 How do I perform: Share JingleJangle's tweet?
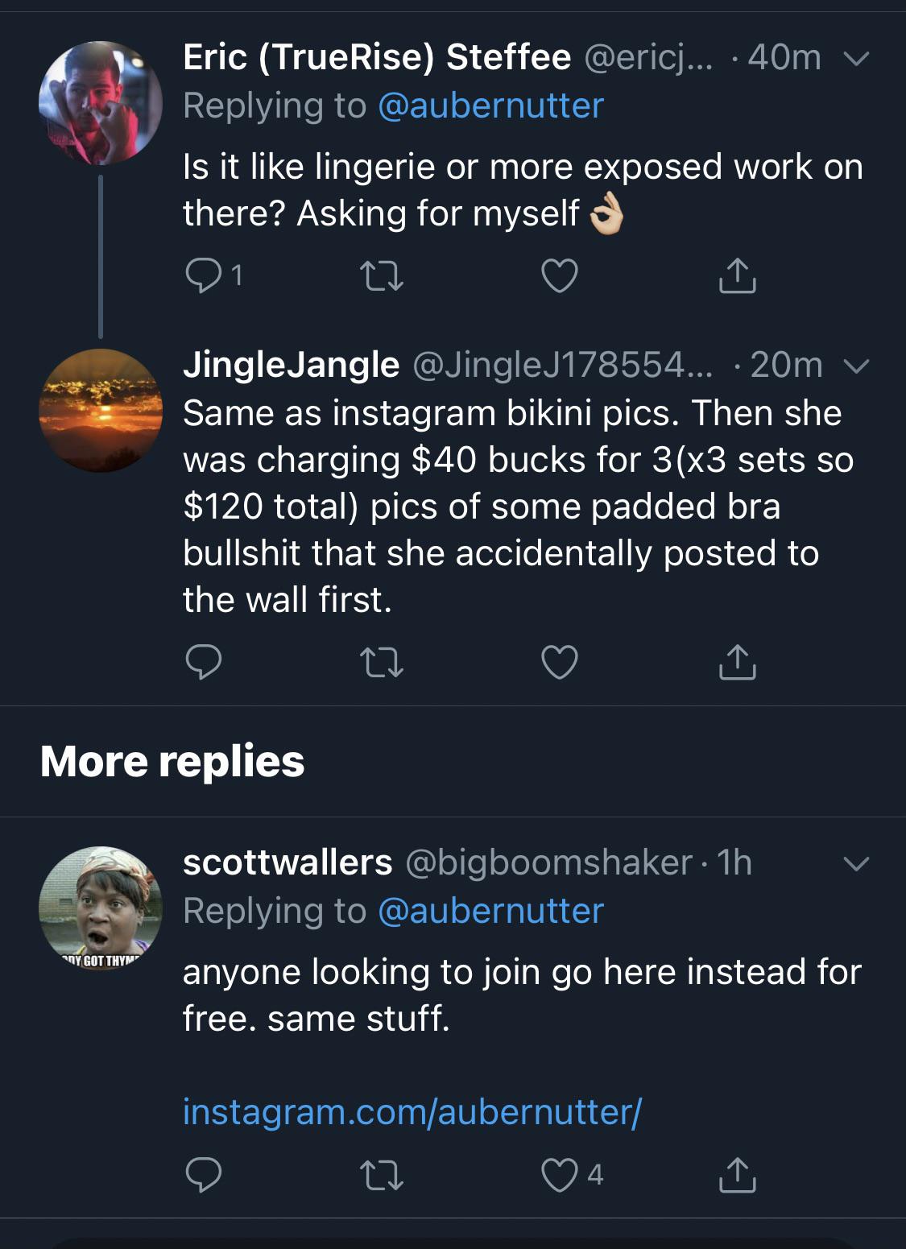738,663
